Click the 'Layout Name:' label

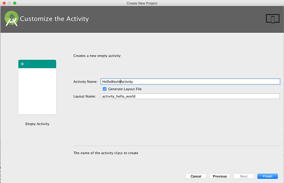pyautogui.click(x=84, y=96)
